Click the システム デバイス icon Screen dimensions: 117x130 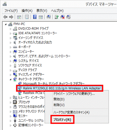(x=15, y=61)
